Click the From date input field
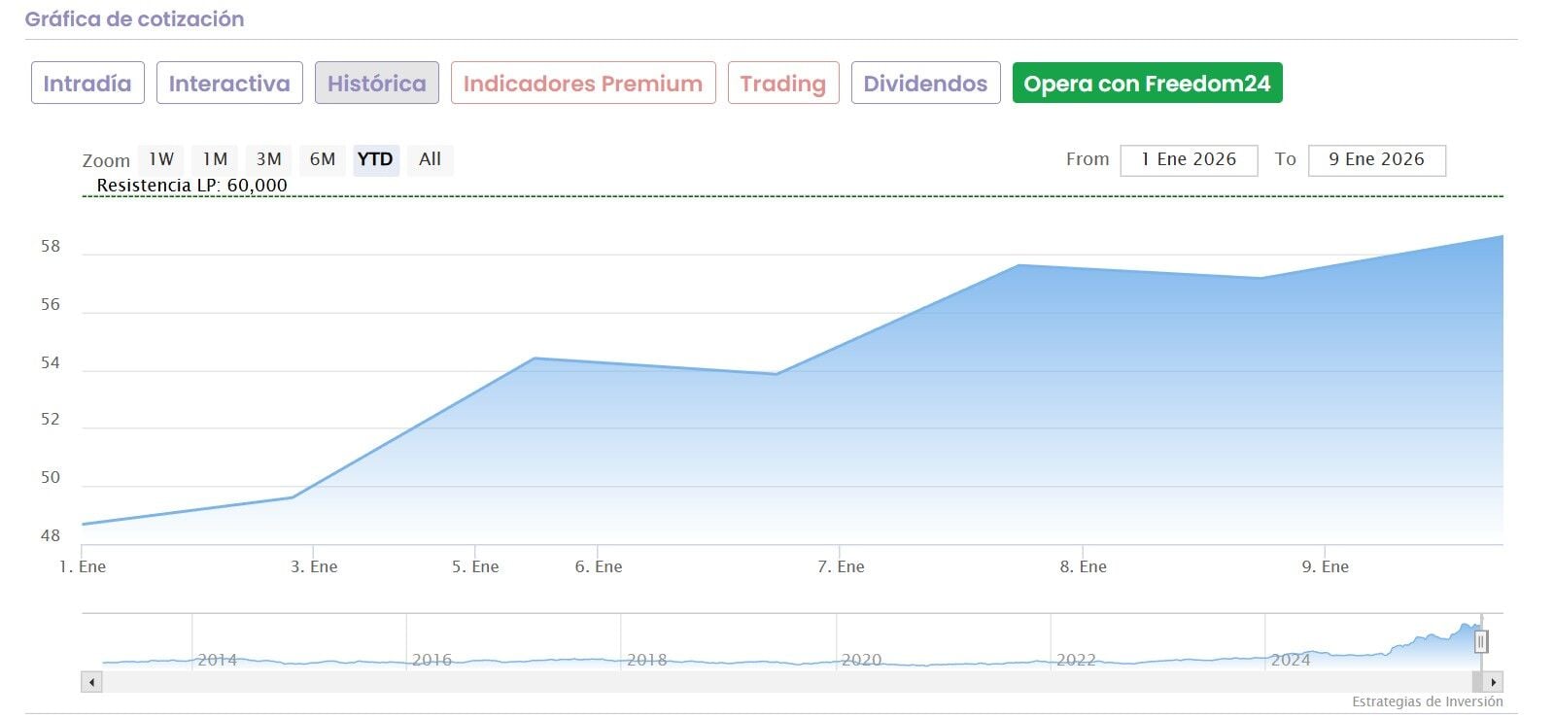 pyautogui.click(x=1189, y=160)
